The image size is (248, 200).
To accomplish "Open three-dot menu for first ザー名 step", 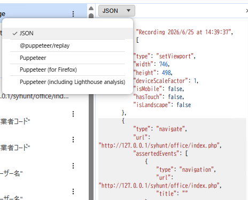I will 73,166.
